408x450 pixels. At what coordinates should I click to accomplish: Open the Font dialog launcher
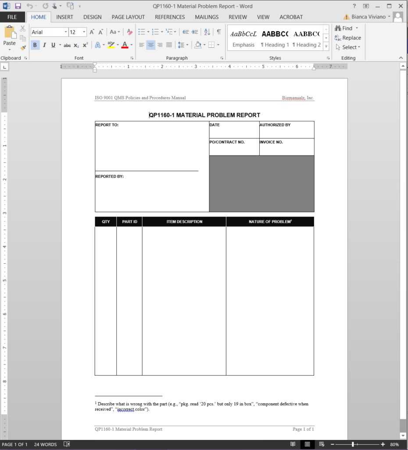[x=132, y=58]
